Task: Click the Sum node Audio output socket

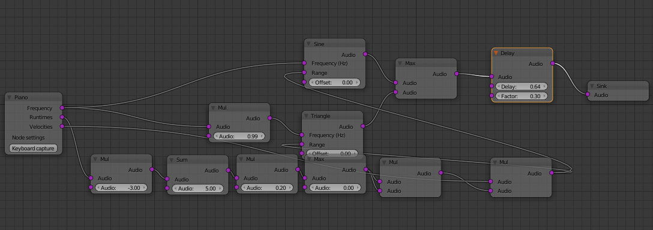Action: [x=228, y=170]
